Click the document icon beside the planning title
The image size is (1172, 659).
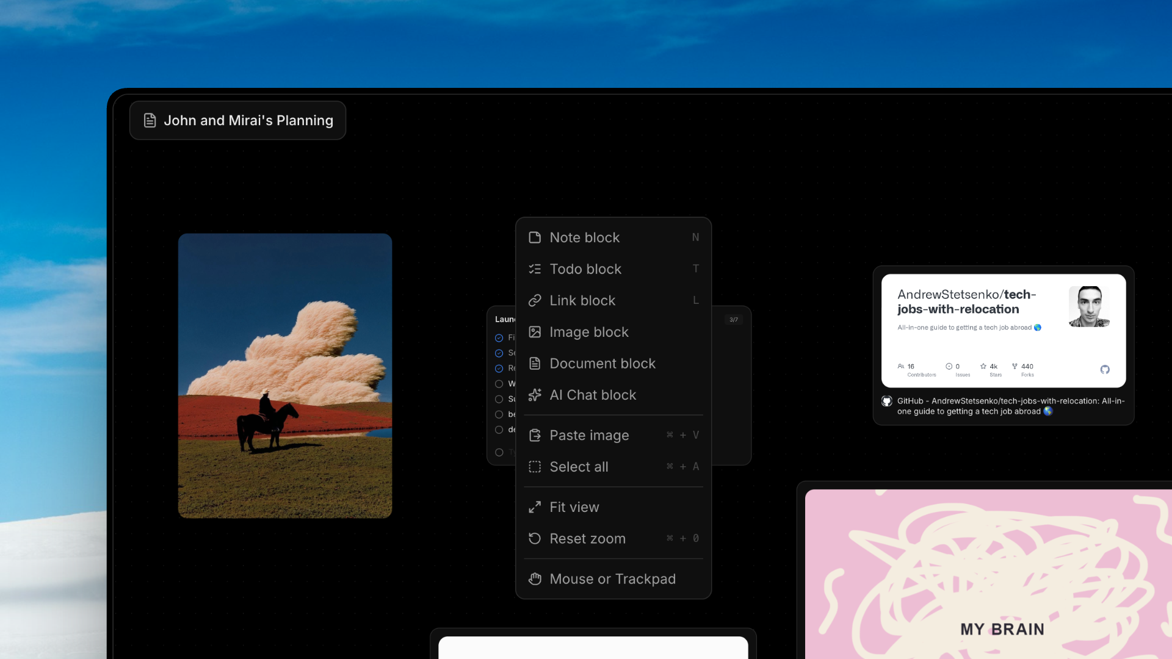click(150, 120)
